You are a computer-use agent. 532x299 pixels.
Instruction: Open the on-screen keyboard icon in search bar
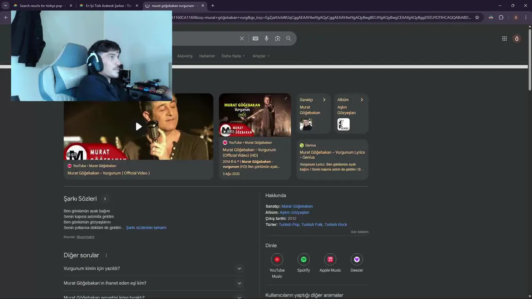(x=255, y=39)
